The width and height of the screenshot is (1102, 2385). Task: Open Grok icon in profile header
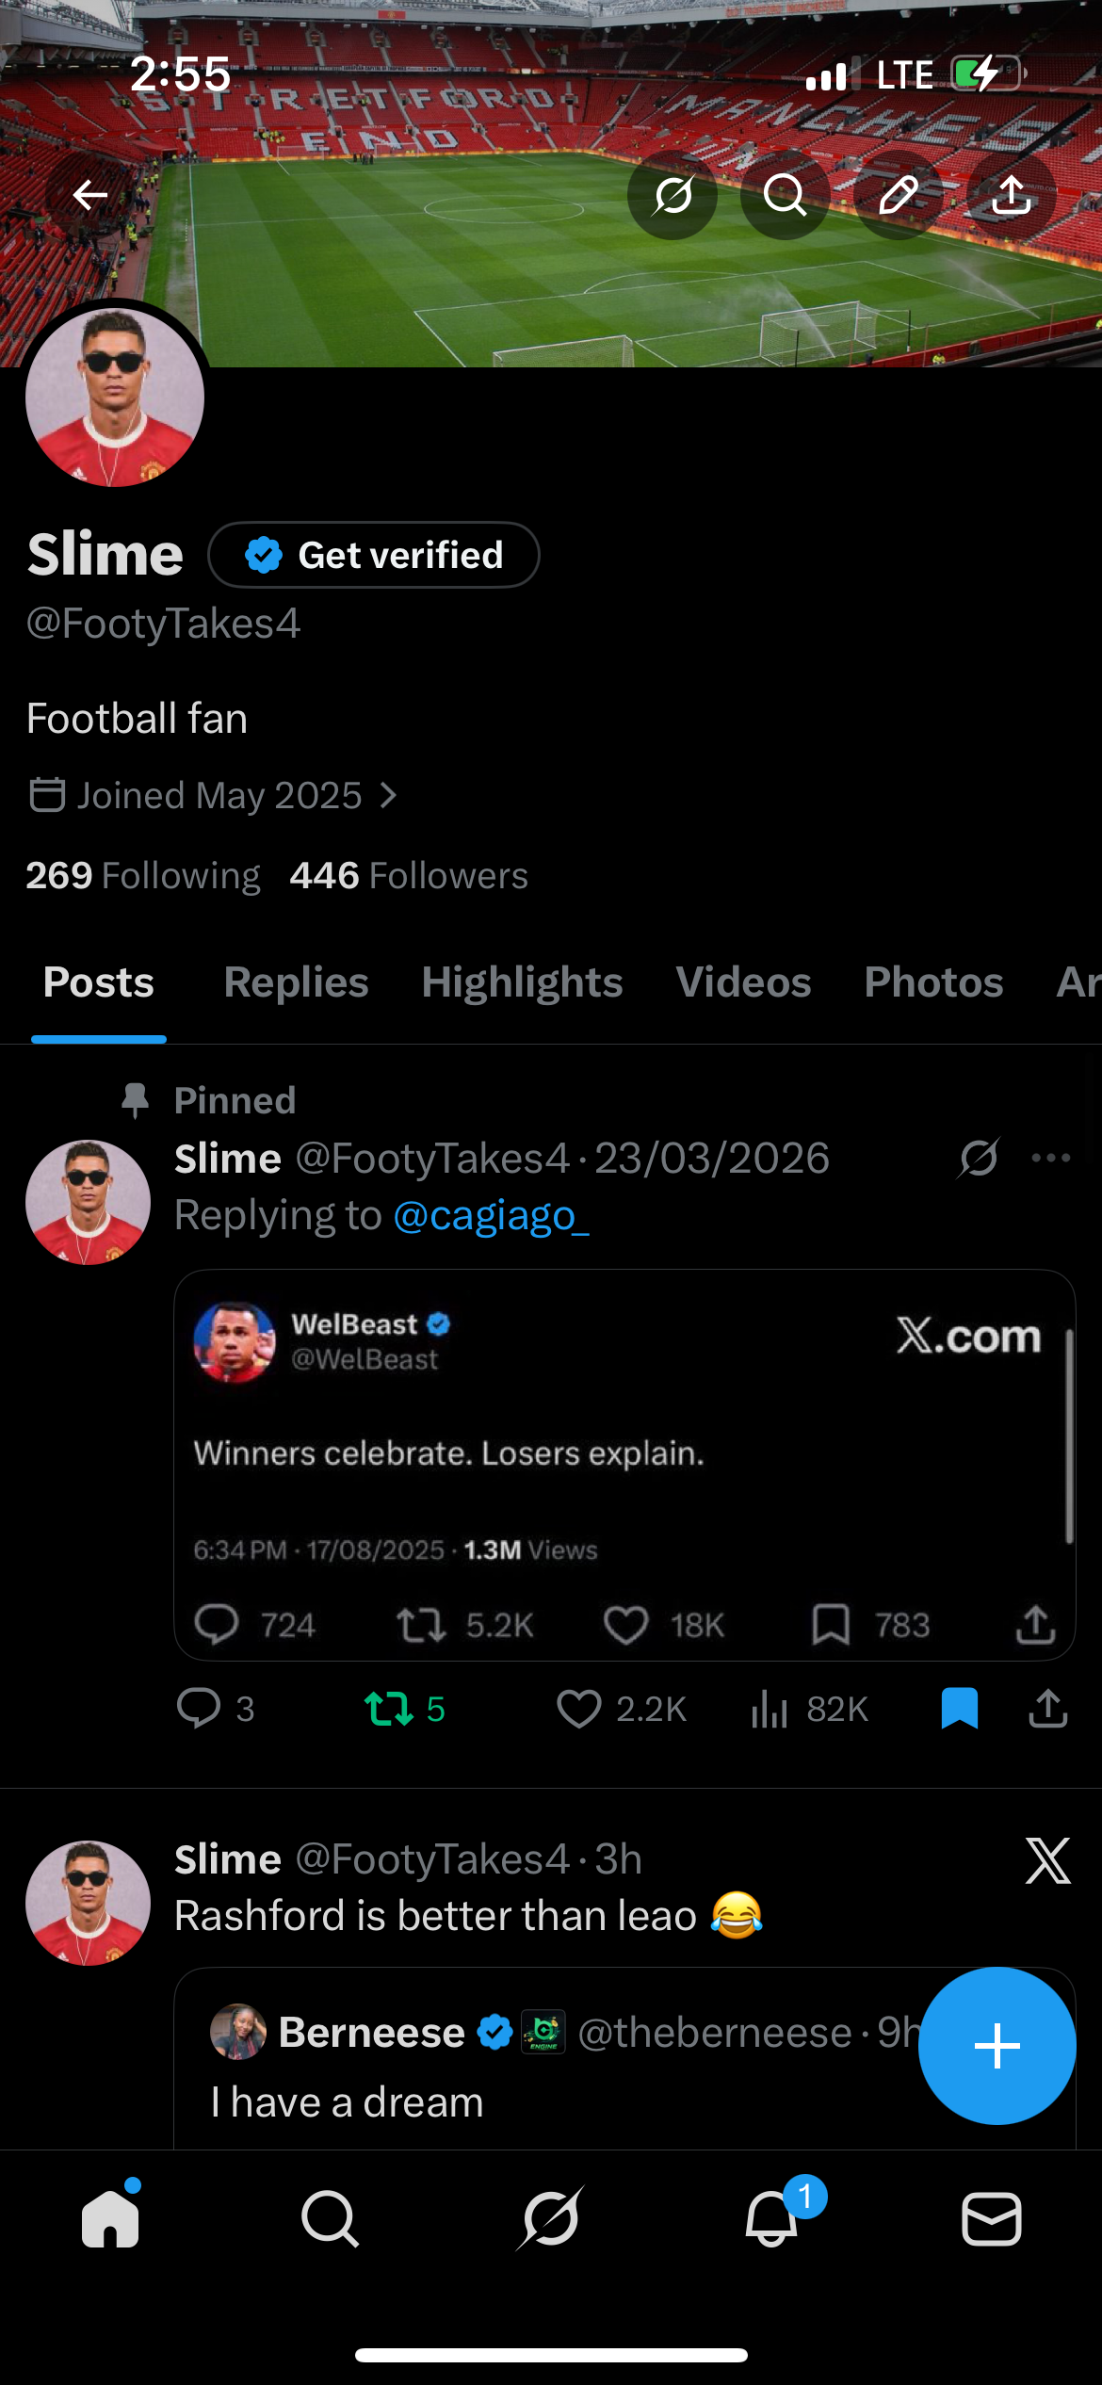[673, 195]
